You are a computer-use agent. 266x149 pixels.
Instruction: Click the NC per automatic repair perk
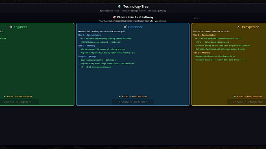pos(95,67)
